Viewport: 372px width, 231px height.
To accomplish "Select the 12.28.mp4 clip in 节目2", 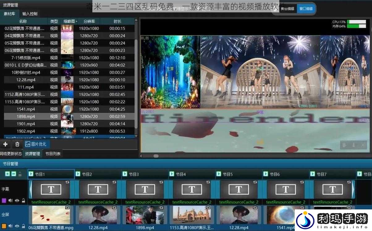I will tap(98, 215).
